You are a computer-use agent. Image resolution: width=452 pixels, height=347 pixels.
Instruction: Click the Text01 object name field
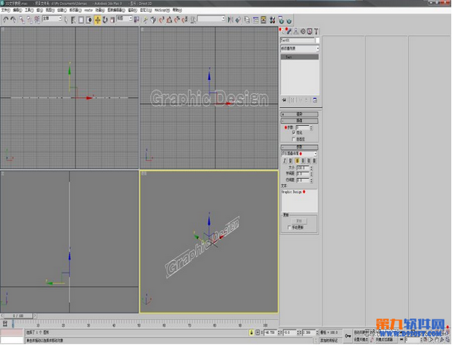[x=298, y=41]
